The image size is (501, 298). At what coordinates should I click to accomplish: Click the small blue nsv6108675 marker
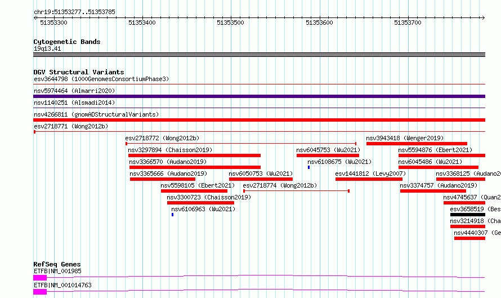(308, 167)
